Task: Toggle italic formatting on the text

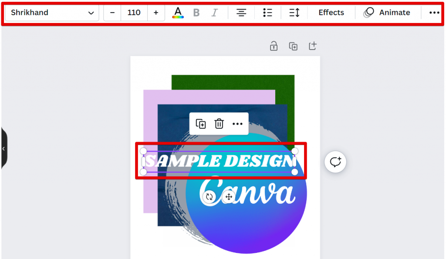Action: (214, 13)
